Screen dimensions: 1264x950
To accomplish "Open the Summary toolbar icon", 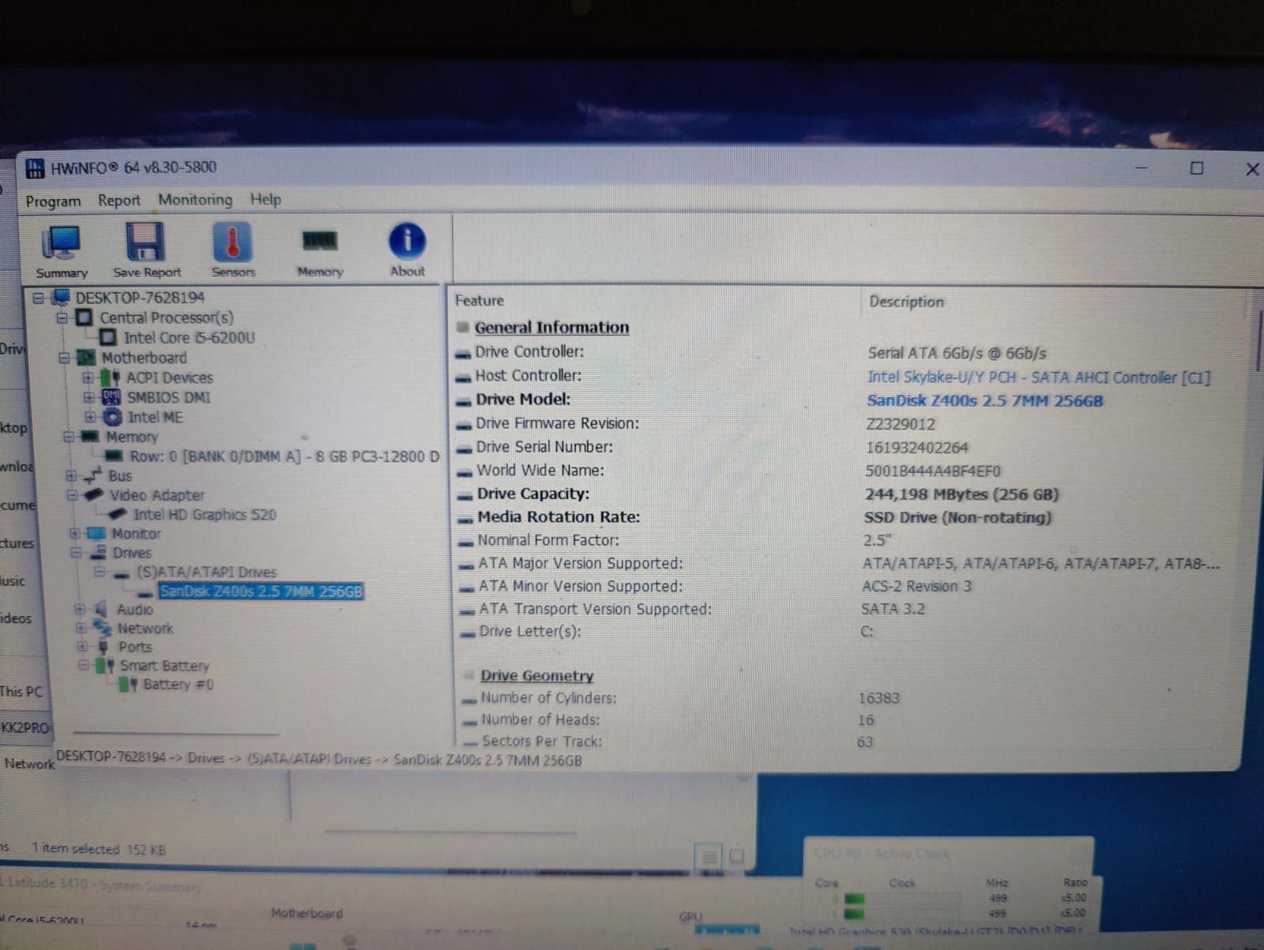I will pos(62,252).
